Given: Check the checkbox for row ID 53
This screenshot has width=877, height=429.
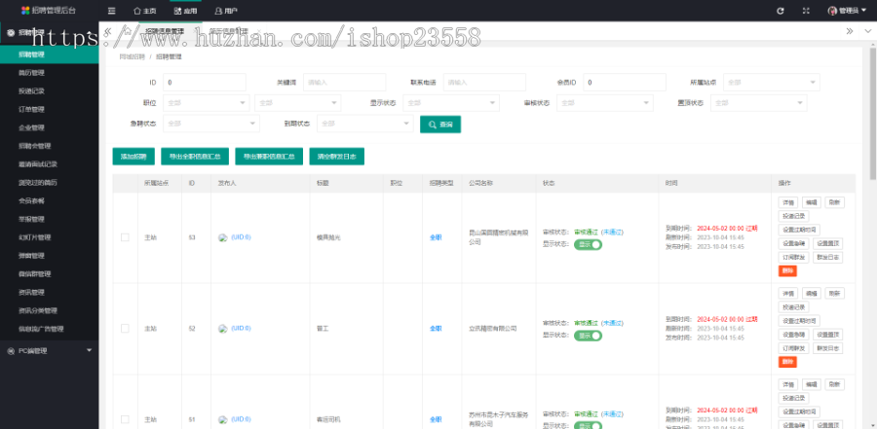Looking at the screenshot, I should 125,237.
